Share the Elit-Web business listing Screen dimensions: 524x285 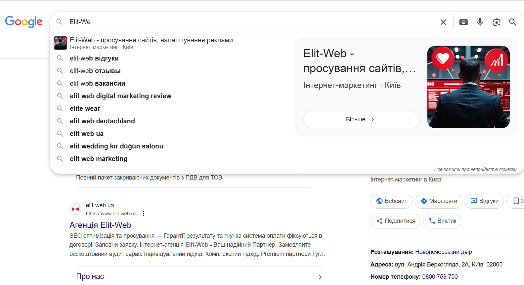[x=396, y=221]
